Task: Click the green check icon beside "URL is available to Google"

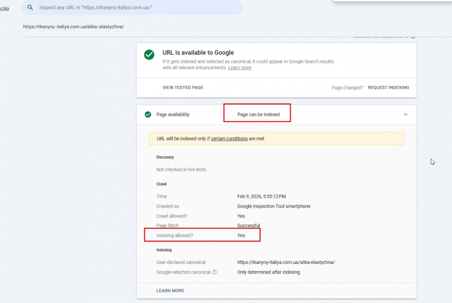Action: (x=149, y=54)
